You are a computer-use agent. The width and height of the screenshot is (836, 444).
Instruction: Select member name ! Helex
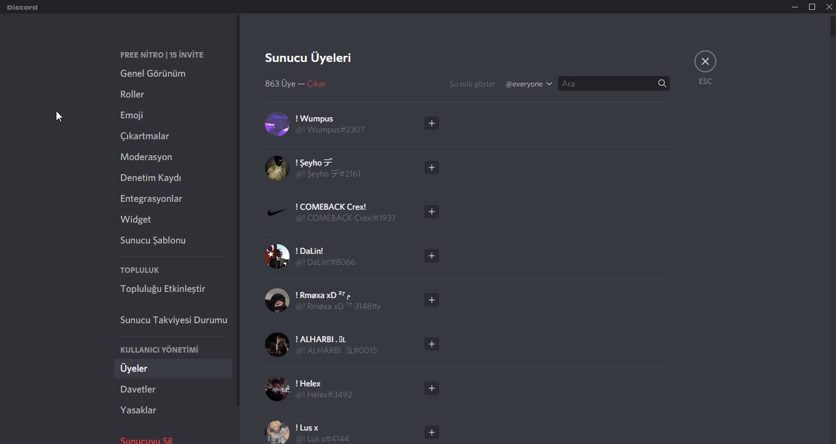[x=308, y=383]
